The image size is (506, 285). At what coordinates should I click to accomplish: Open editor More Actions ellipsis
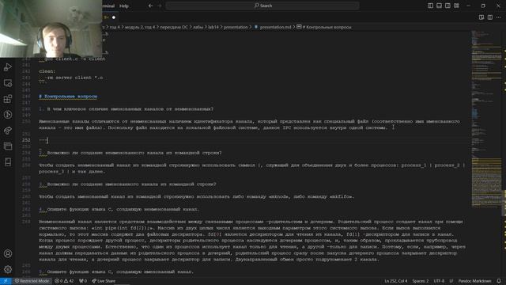pos(499,17)
